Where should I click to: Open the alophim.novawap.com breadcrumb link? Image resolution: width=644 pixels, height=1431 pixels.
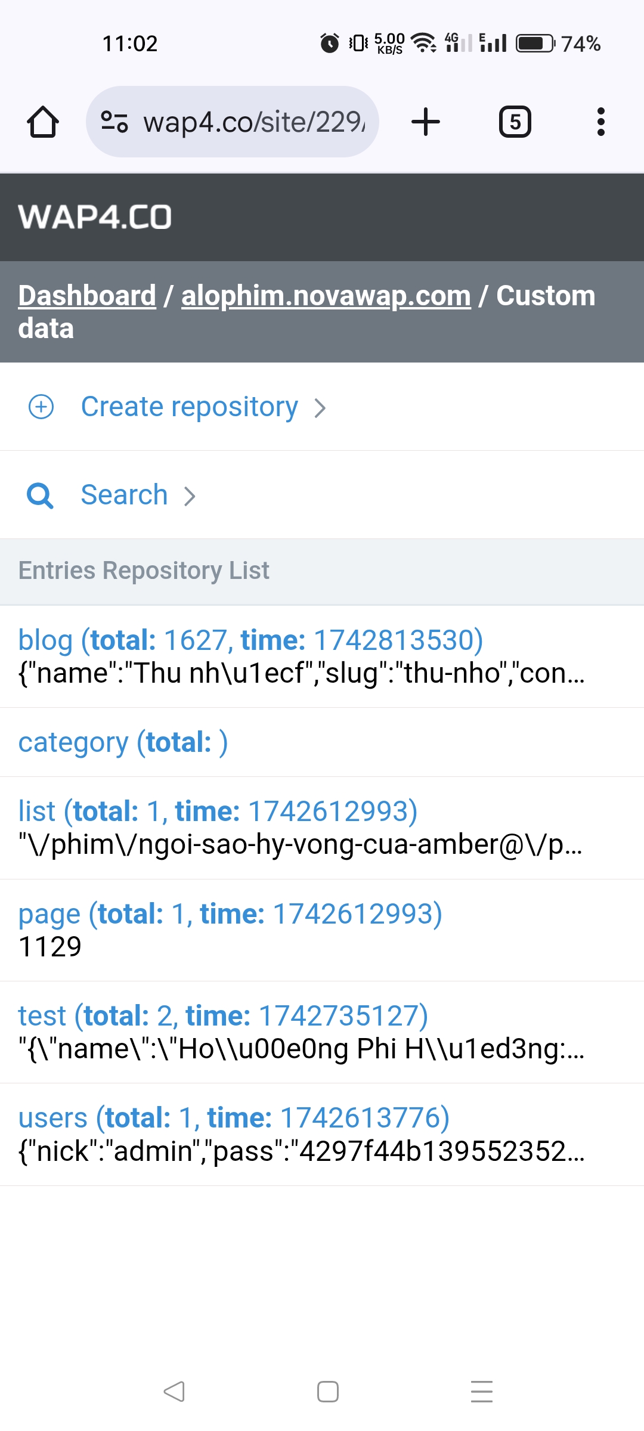[x=326, y=296]
